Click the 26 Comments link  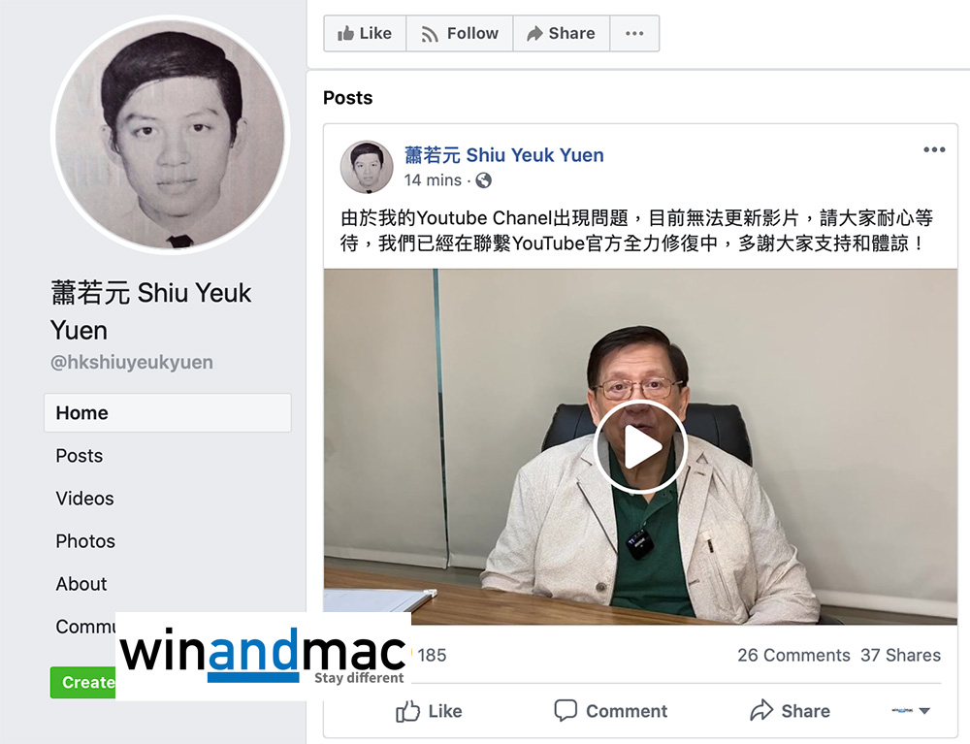pyautogui.click(x=793, y=655)
